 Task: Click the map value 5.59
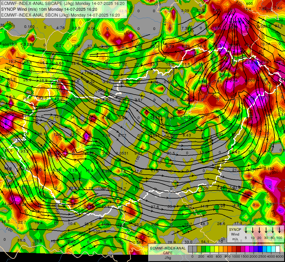(270, 204)
